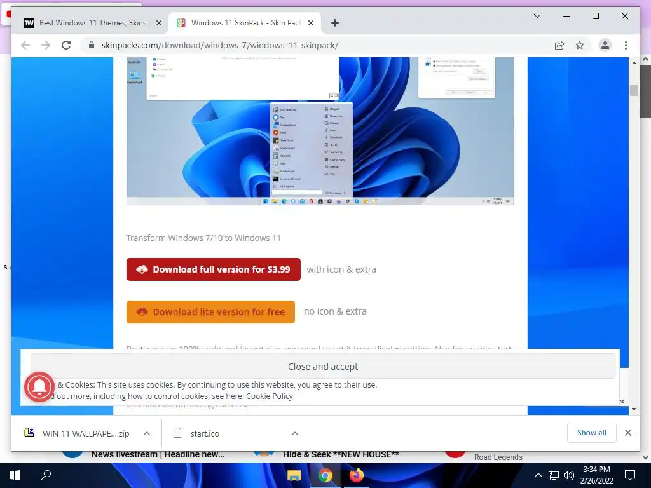Open the Cookie Policy link
This screenshot has height=488, width=651.
(x=270, y=396)
